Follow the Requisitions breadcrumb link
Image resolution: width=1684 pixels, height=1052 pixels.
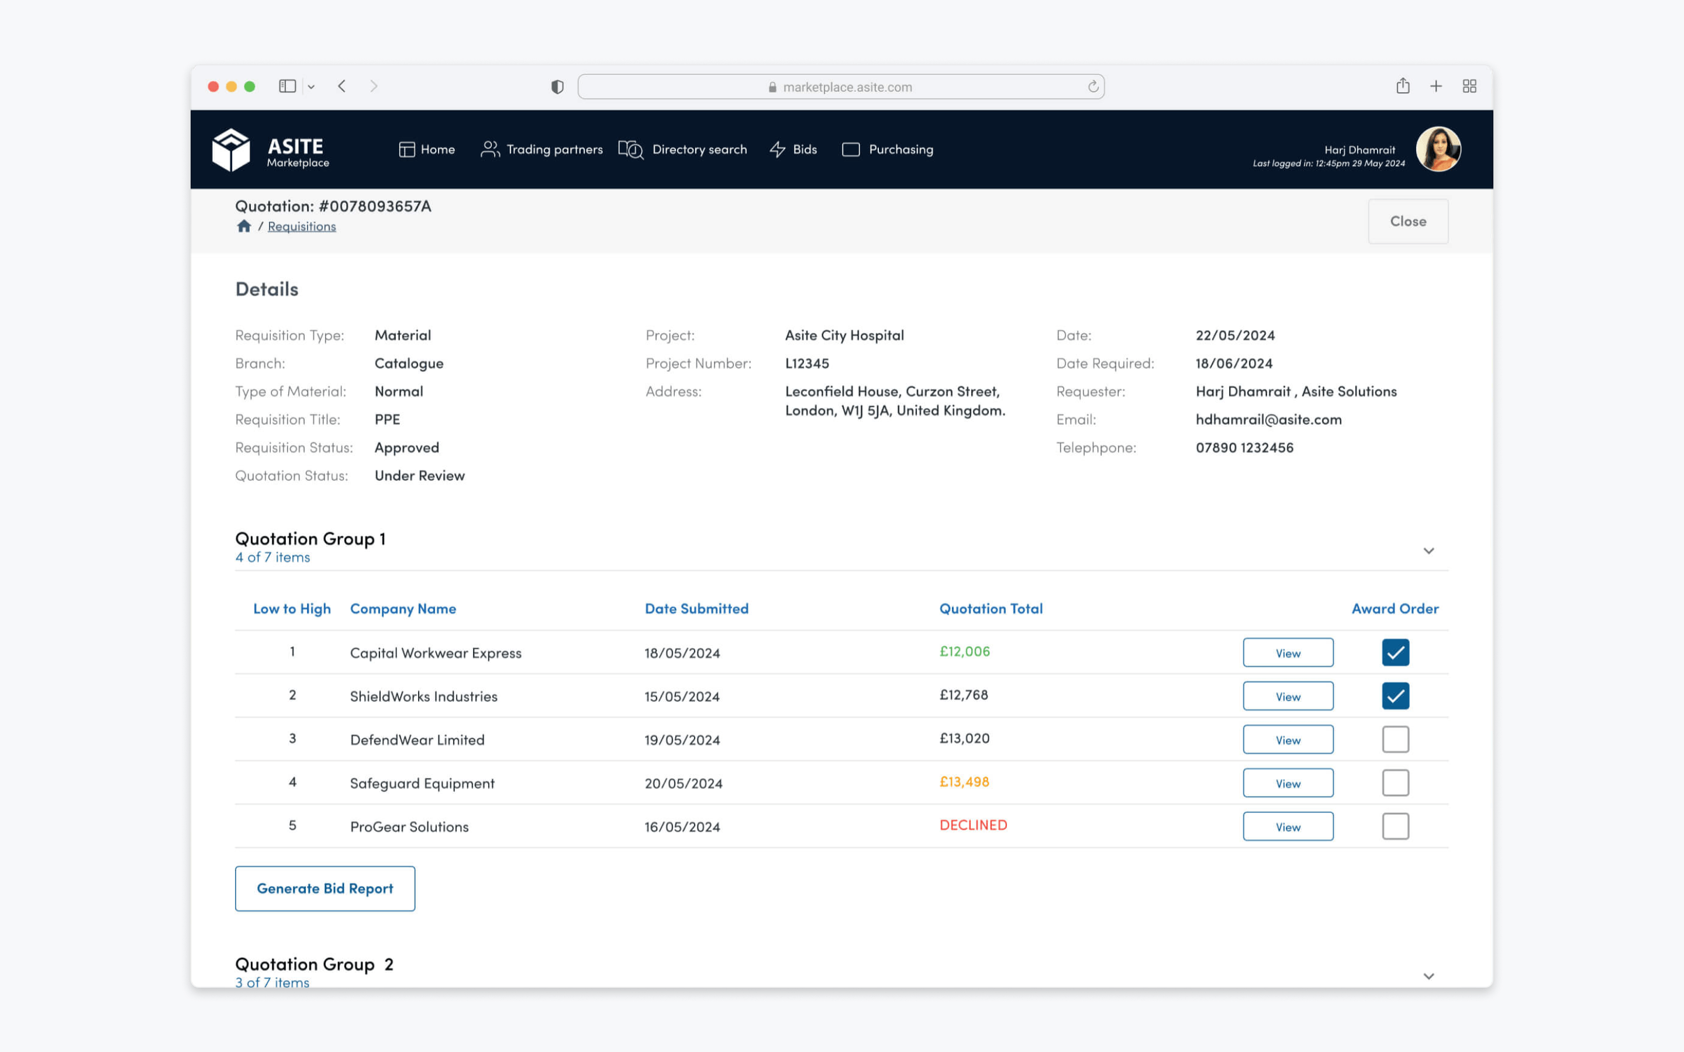(x=301, y=227)
